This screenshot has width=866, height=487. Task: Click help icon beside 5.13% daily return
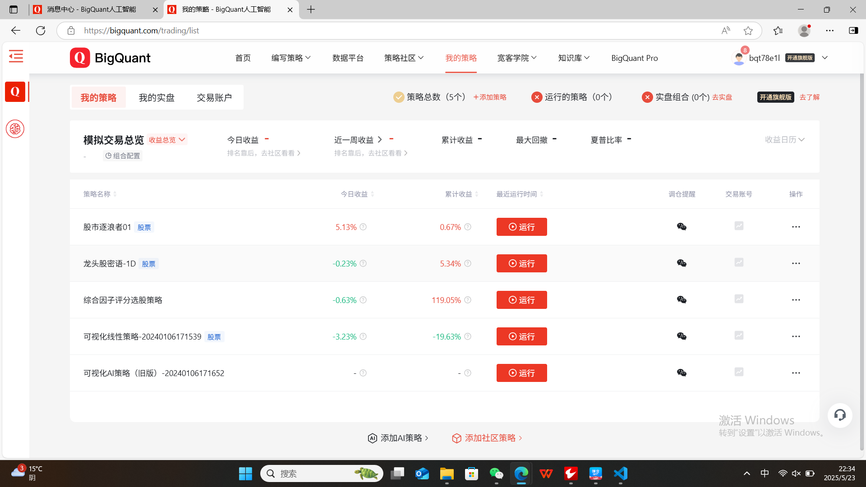[x=363, y=227]
